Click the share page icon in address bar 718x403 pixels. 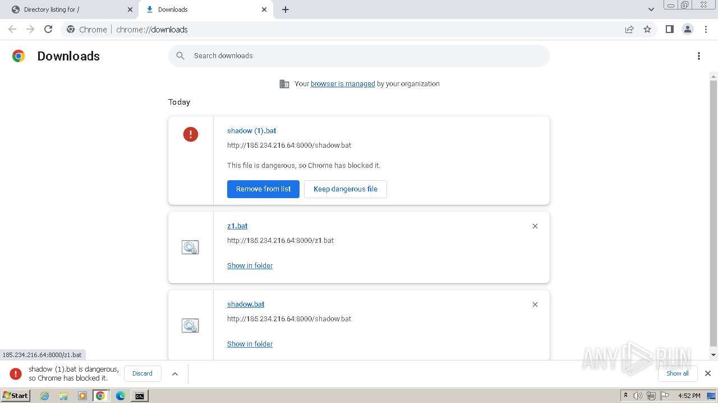[629, 29]
